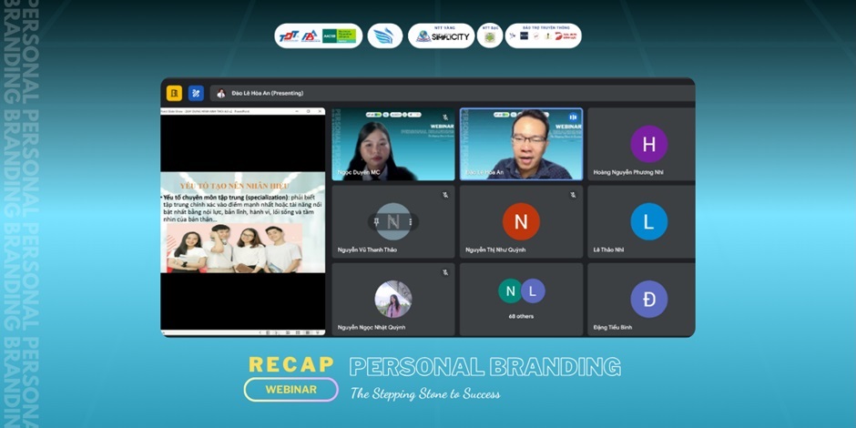
Task: Open the shared presentation slide view
Action: [242, 221]
